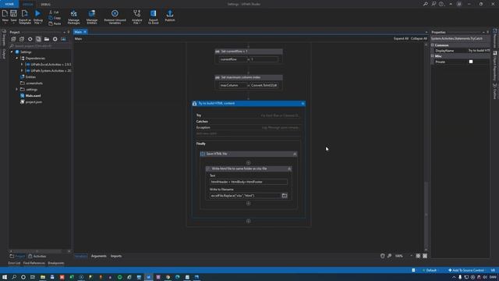Collapse all in Project panel toolbar
This screenshot has width=499, height=281.
[22, 39]
